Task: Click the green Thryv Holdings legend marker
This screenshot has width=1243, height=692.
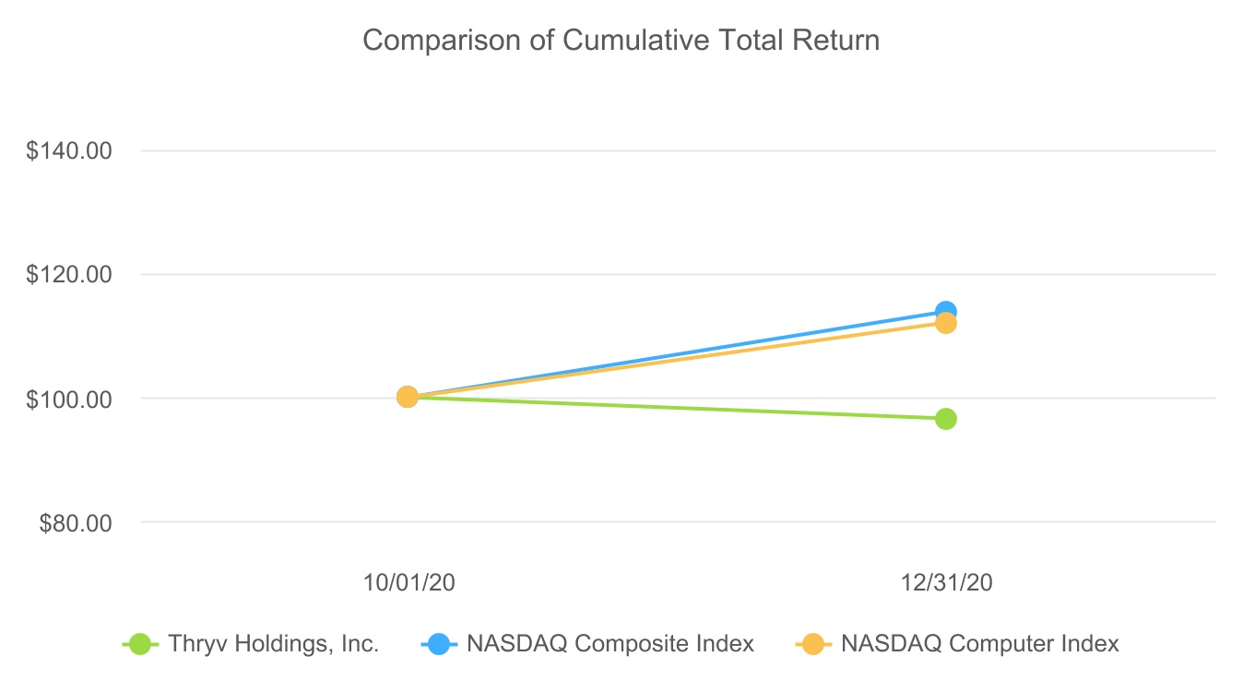Action: pos(140,644)
